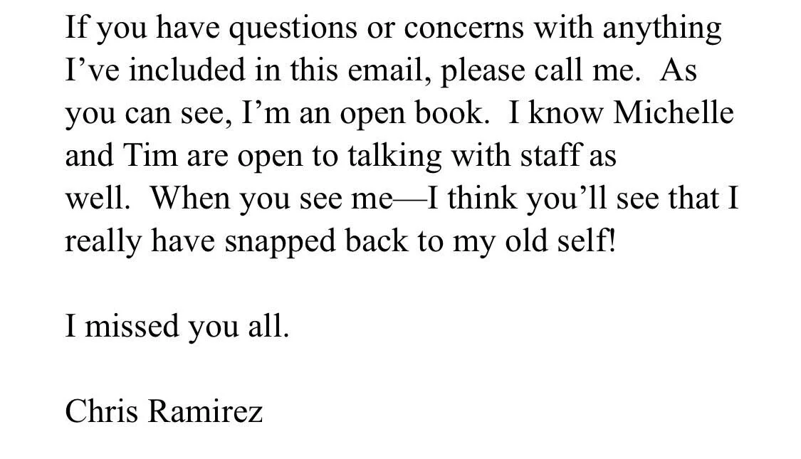
Task: Click the word "think" after the dash
Action: pyautogui.click(x=482, y=198)
